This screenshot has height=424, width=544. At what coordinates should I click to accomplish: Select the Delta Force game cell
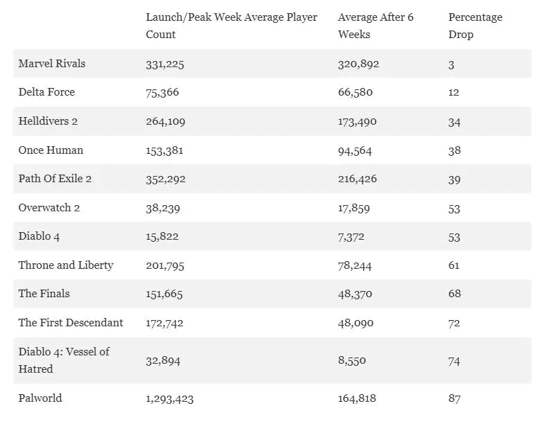point(46,92)
